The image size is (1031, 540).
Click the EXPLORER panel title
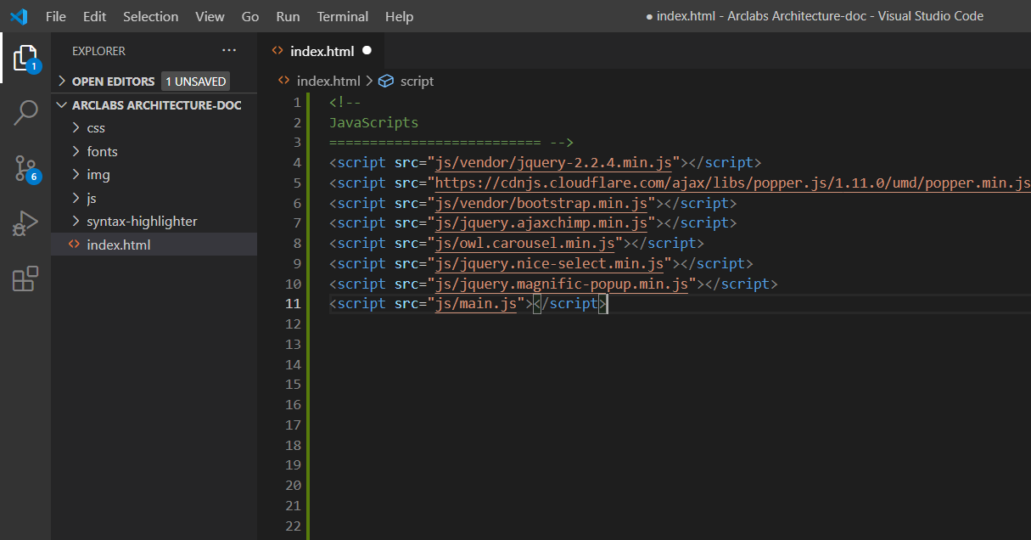click(98, 51)
